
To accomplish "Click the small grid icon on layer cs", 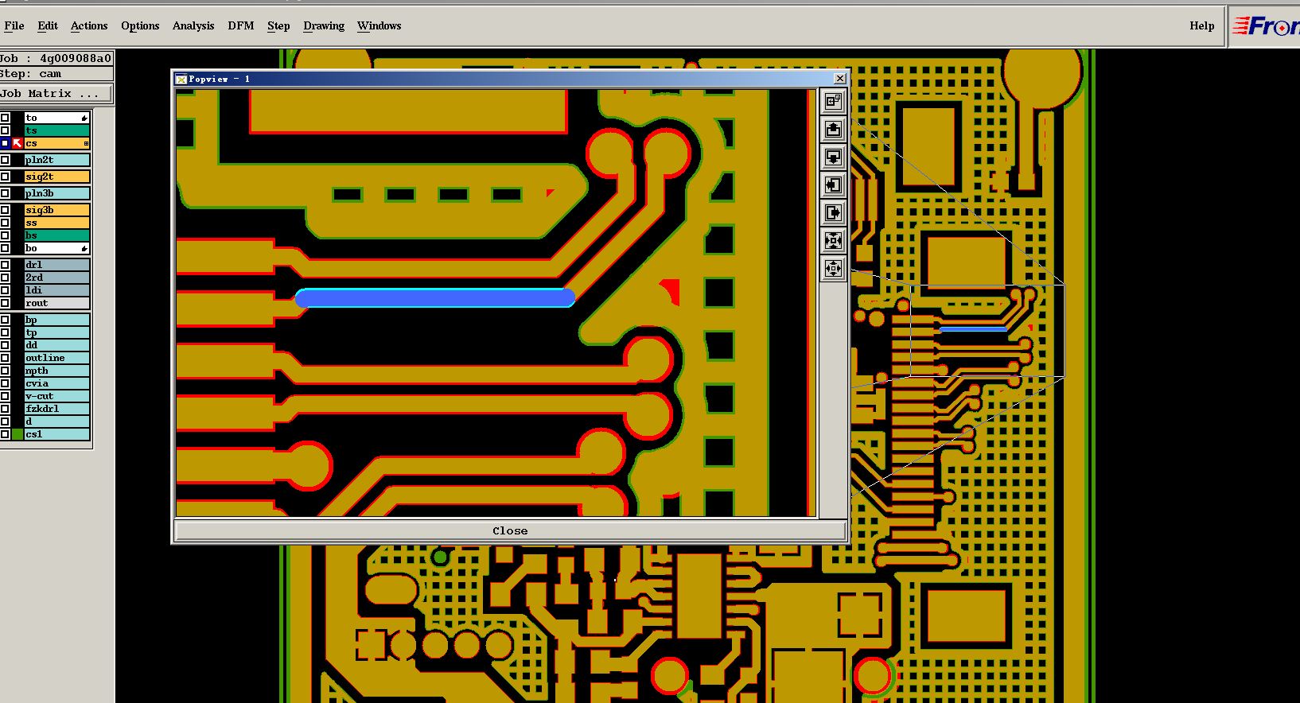I will 86,143.
